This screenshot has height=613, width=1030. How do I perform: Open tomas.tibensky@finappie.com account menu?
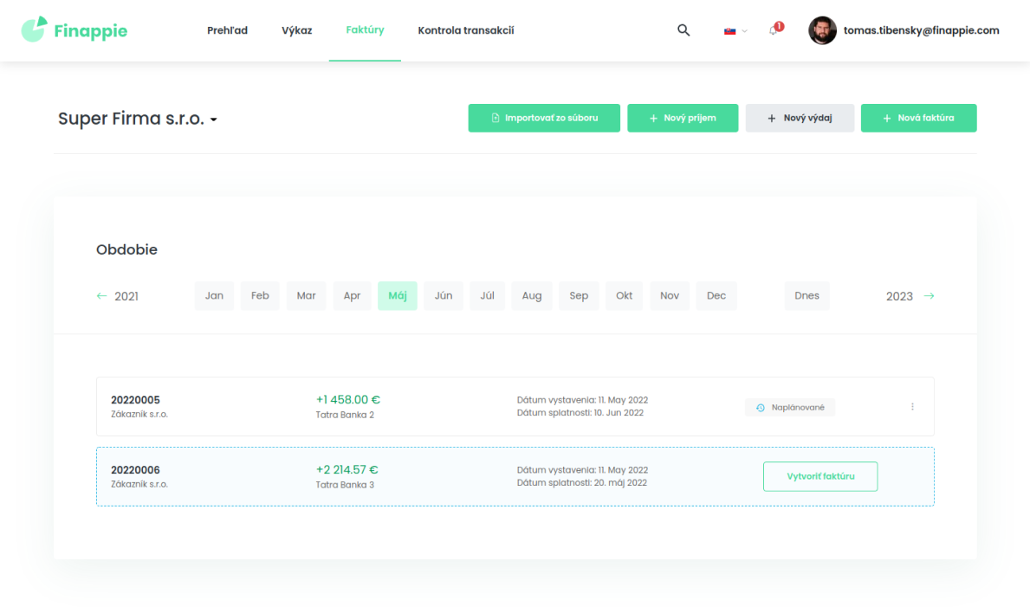pos(921,30)
